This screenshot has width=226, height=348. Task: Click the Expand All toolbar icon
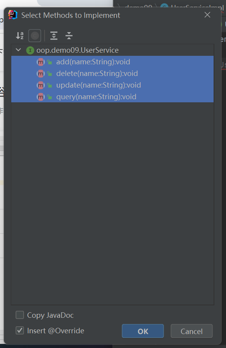[x=54, y=36]
